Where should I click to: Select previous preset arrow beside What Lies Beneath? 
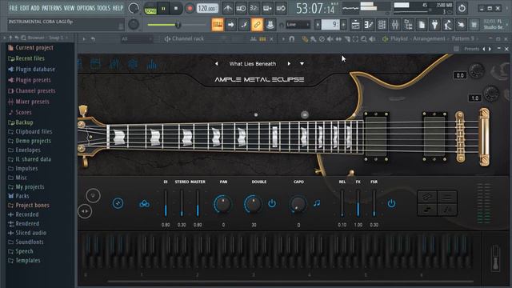[x=216, y=64]
